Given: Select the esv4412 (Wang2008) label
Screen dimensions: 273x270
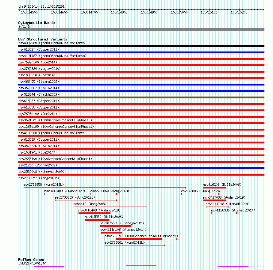Looking at the screenshot, I should click(90, 204).
